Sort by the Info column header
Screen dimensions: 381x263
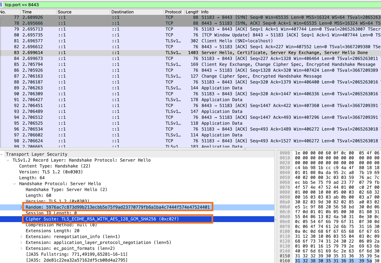pyautogui.click(x=290, y=12)
